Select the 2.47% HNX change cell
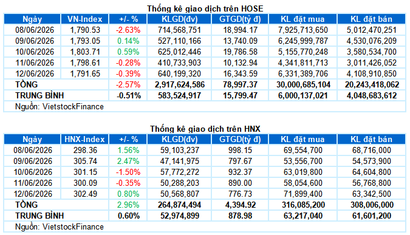 tap(128, 161)
